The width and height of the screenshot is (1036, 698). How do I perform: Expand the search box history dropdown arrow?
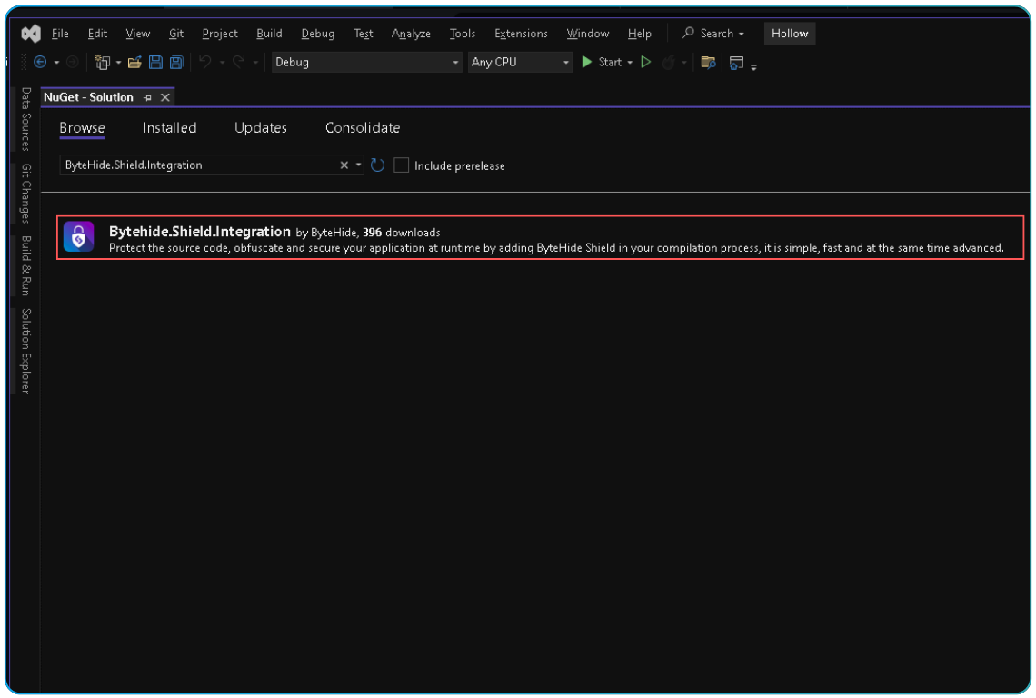pos(357,165)
